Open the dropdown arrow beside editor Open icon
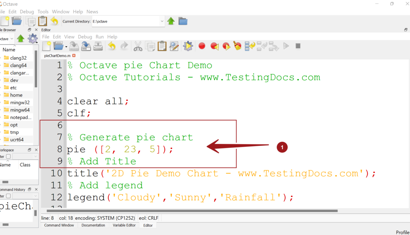 point(66,47)
